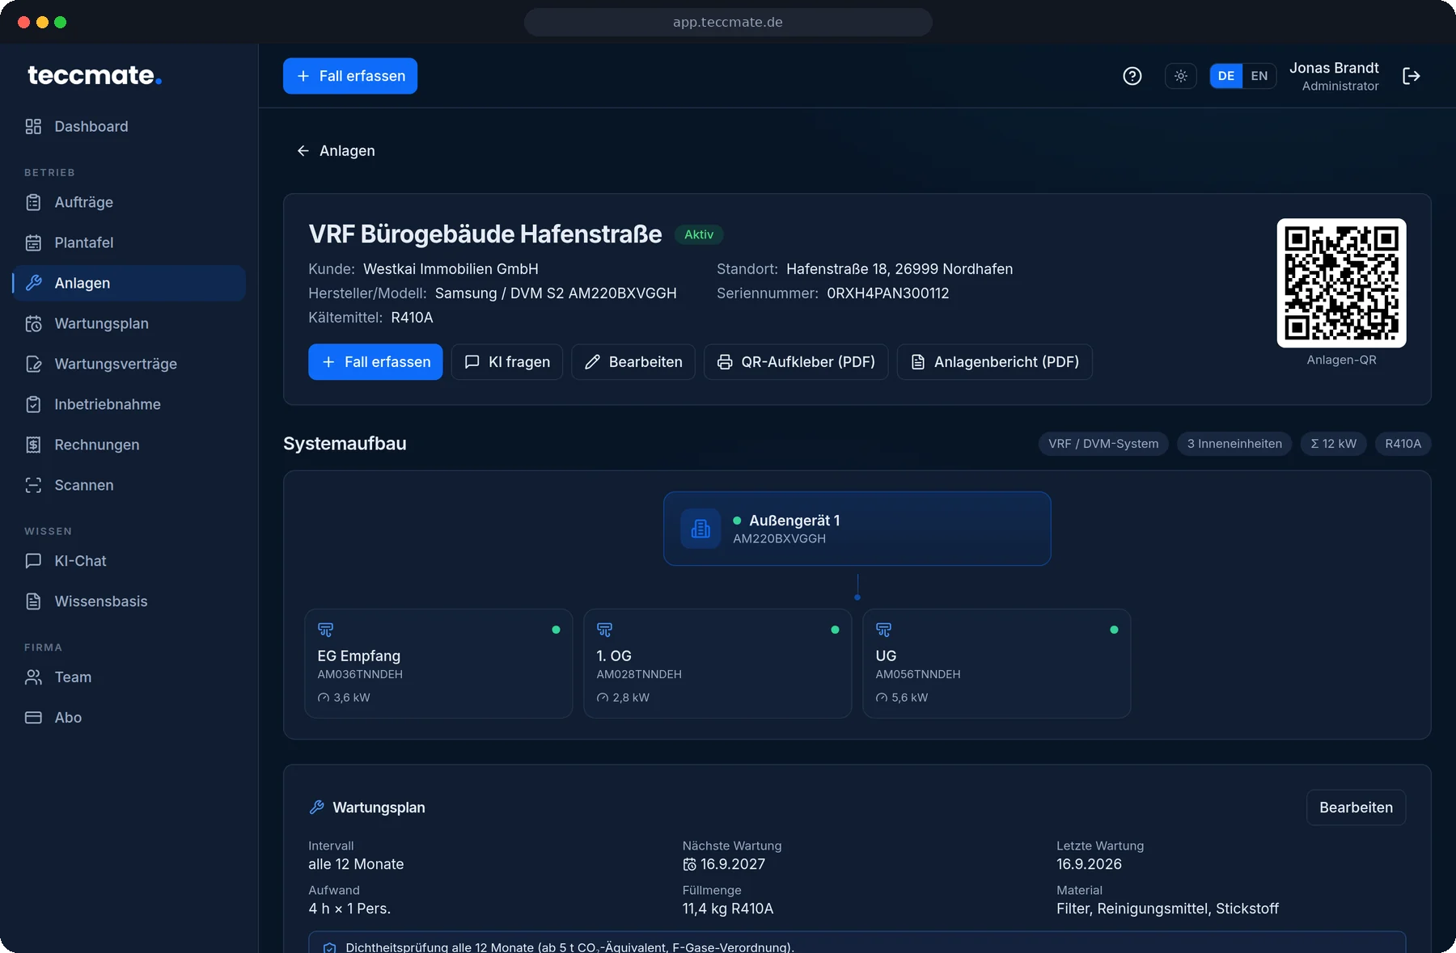Click the Bearbeiten button with pencil icon

point(633,362)
